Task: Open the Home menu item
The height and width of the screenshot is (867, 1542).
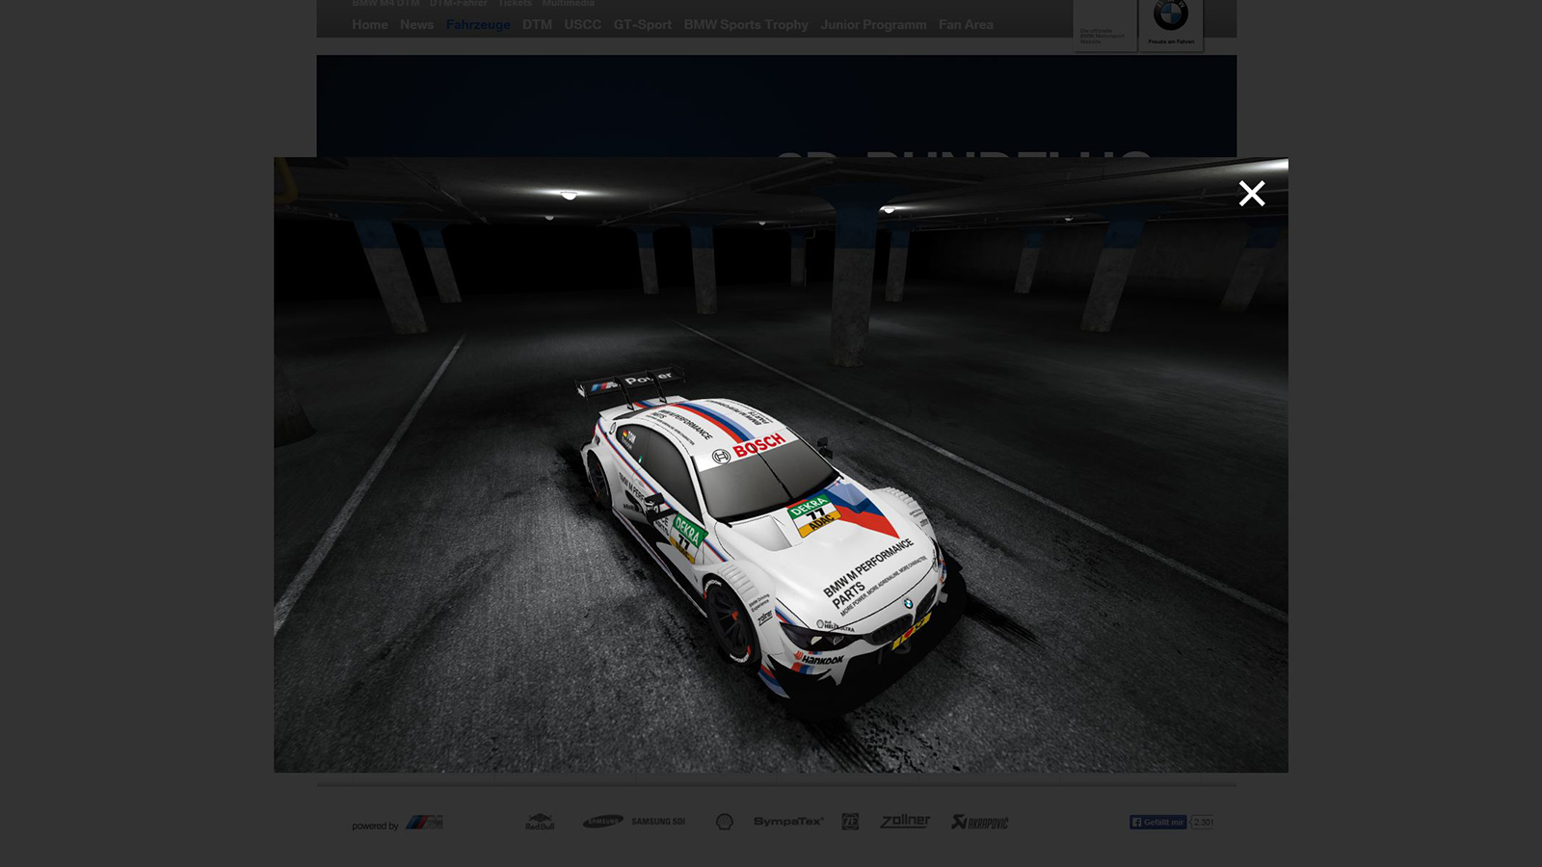Action: (370, 25)
